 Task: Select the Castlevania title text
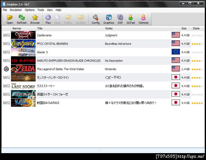tap(44, 35)
